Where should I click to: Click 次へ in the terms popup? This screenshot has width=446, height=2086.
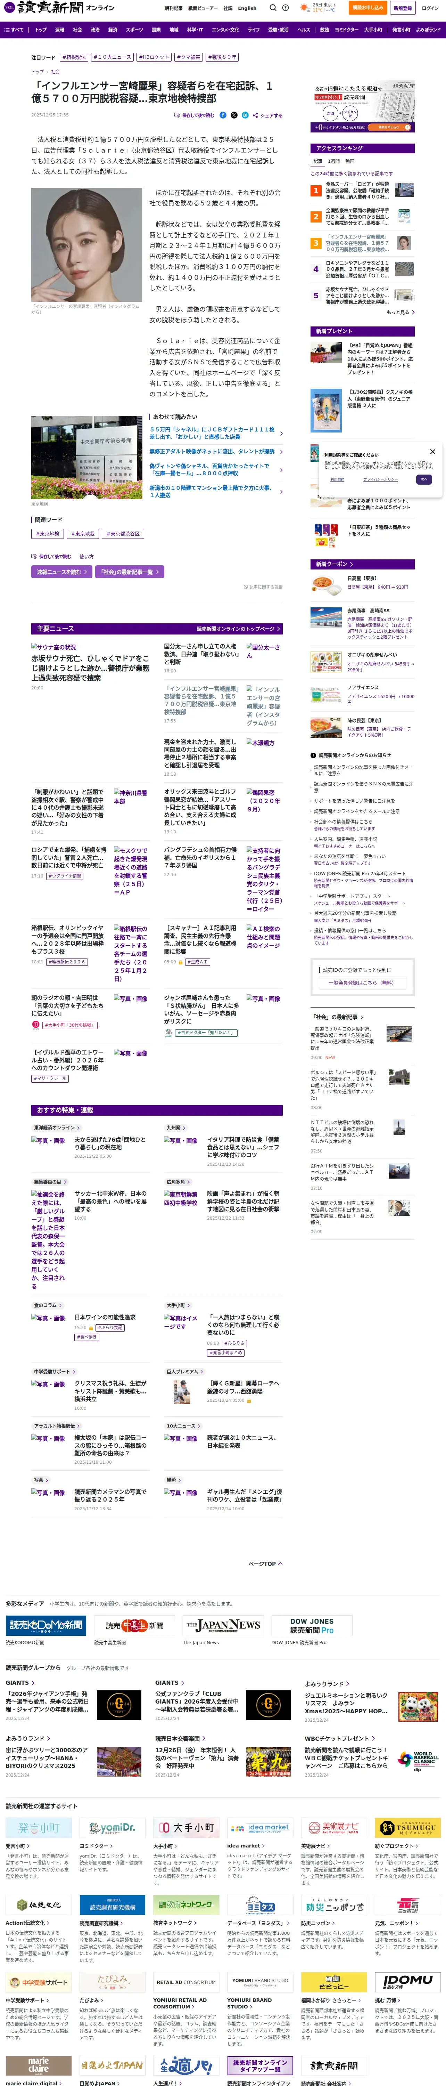423,479
